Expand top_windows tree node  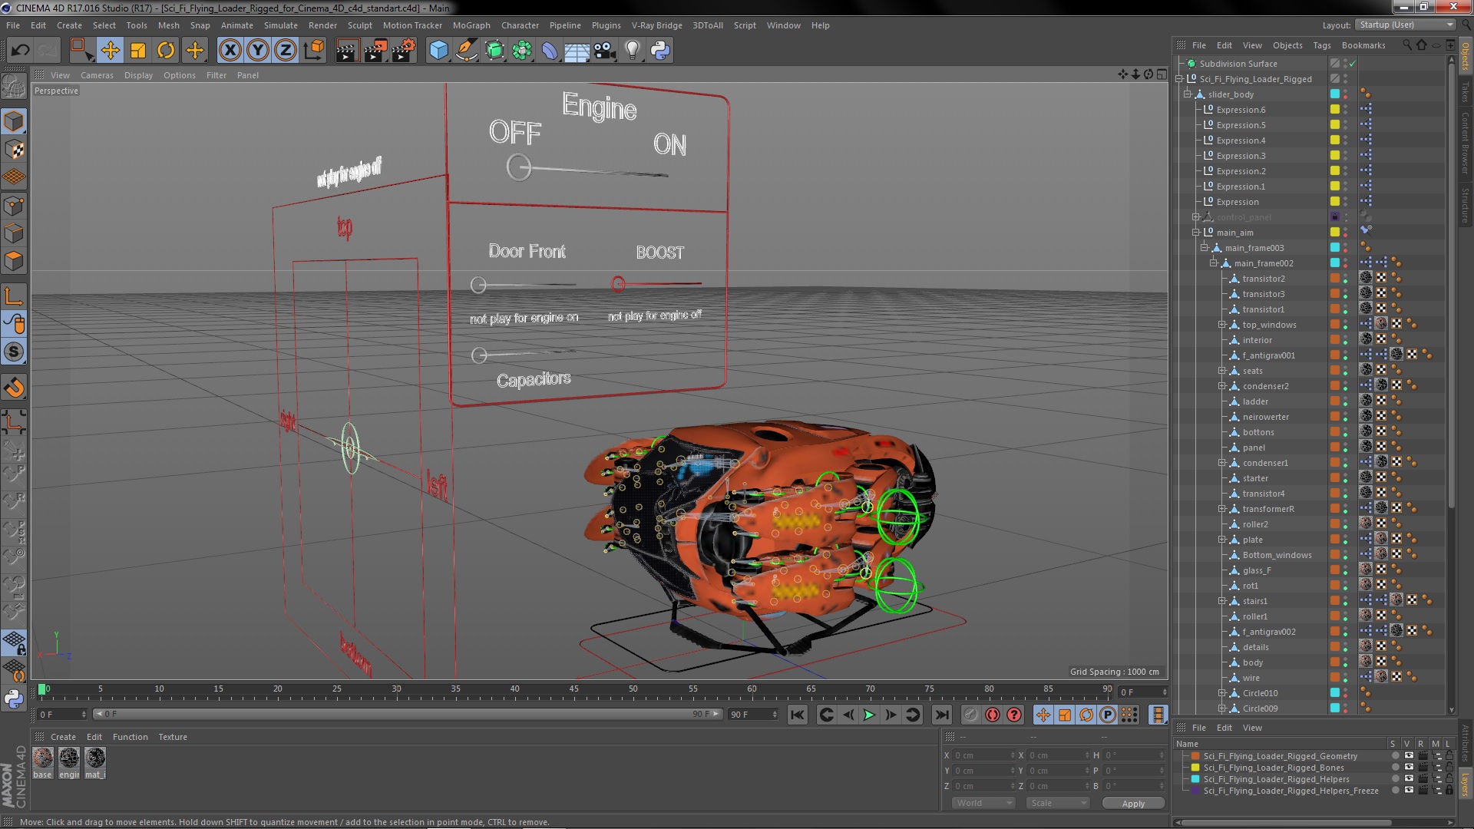pyautogui.click(x=1222, y=325)
